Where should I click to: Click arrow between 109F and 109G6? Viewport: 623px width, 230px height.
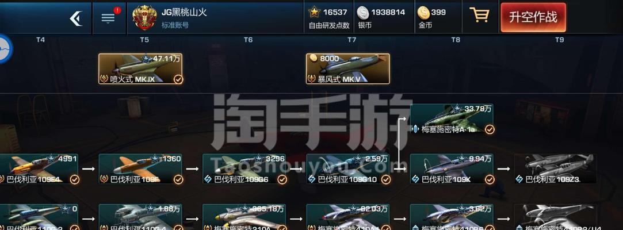[192, 169]
